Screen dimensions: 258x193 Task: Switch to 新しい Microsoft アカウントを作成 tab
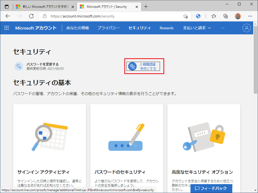(x=44, y=7)
